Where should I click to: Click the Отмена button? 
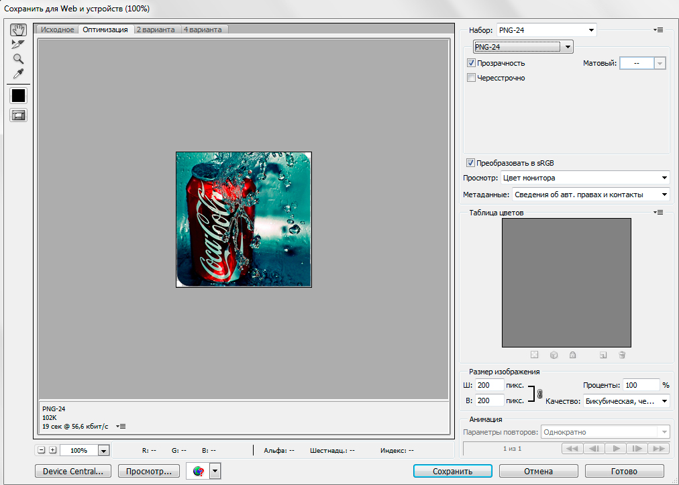538,471
